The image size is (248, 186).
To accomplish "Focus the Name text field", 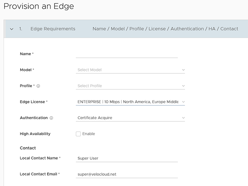I will pos(127,54).
